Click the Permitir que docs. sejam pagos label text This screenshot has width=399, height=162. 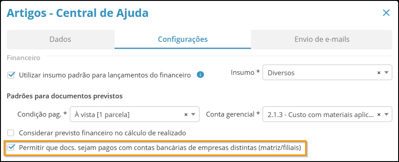coord(160,148)
